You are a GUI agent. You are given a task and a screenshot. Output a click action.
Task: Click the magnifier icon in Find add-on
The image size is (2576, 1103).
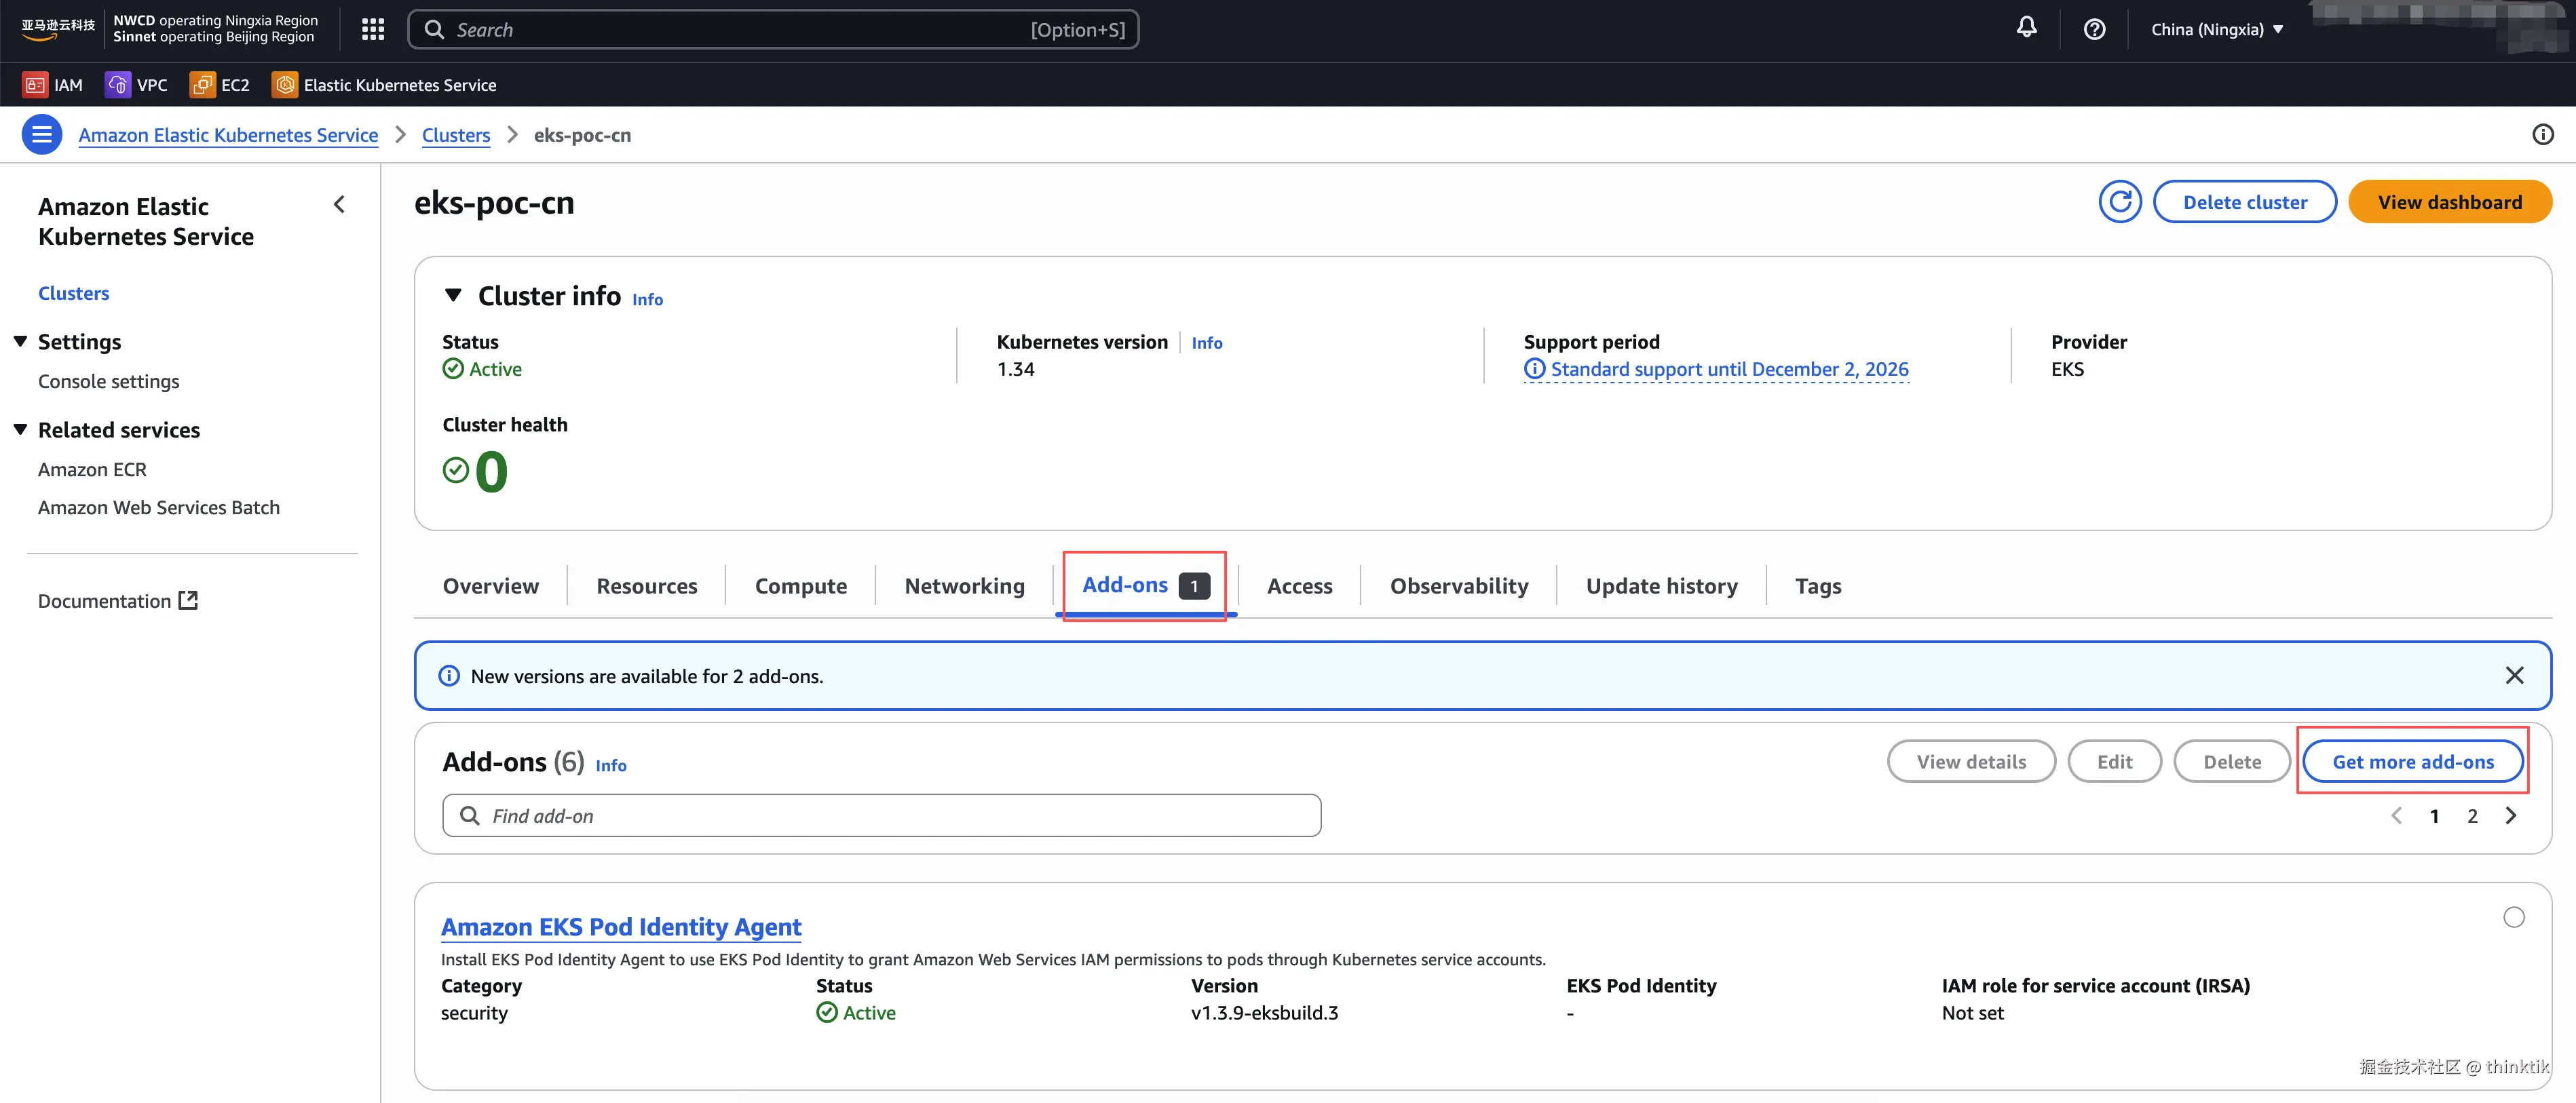pos(469,816)
